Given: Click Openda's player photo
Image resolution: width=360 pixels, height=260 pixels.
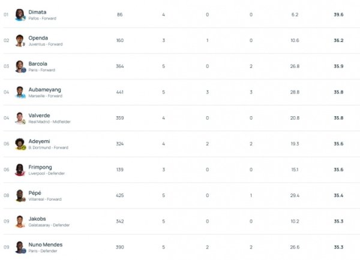Looking at the screenshot, I should click(x=20, y=41).
